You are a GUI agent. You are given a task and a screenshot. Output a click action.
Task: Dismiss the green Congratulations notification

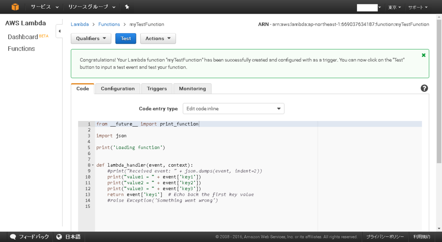coord(423,55)
